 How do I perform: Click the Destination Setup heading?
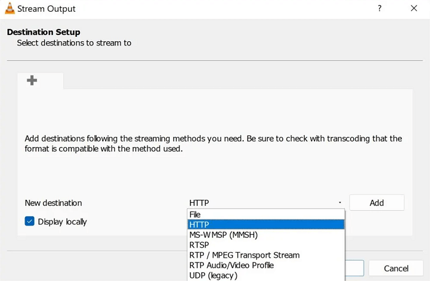[x=44, y=32]
